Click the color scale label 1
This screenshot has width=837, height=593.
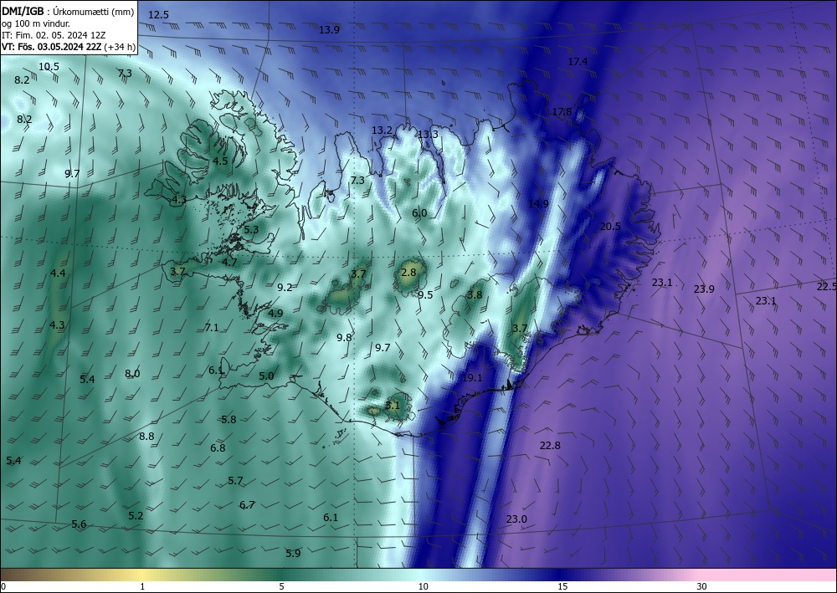[142, 587]
